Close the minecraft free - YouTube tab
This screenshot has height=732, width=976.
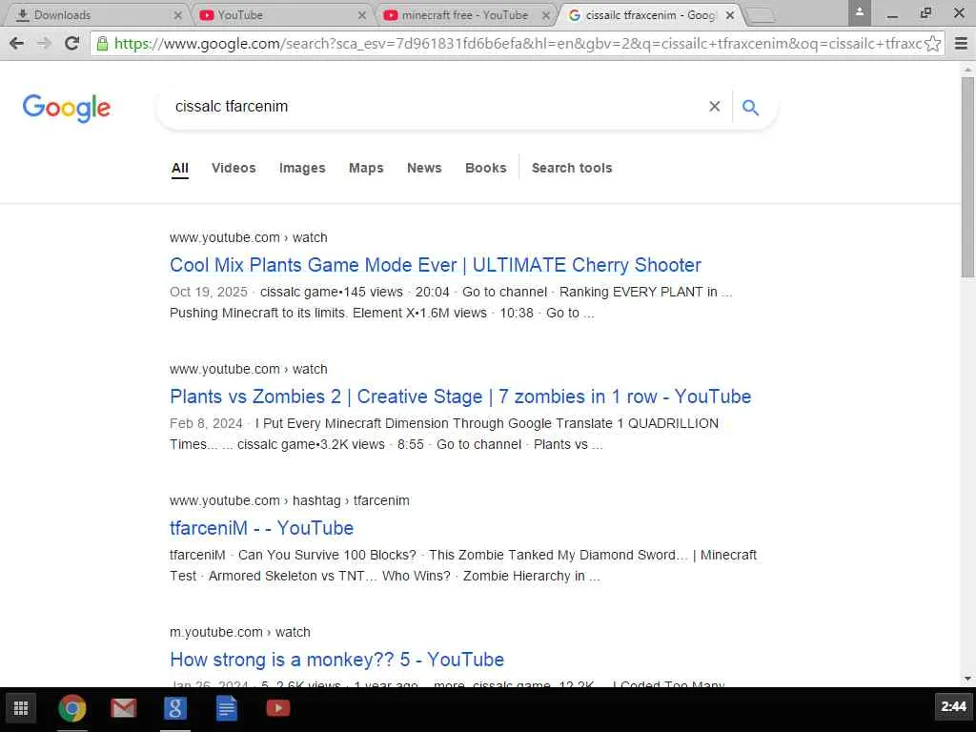click(546, 15)
